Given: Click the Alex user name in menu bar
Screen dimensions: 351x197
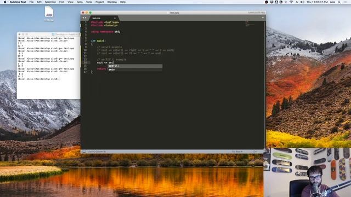Looking at the screenshot, I should click(333, 2).
